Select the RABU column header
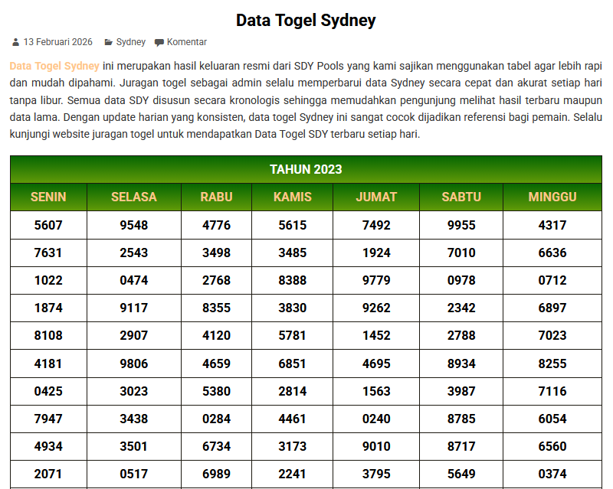This screenshot has width=613, height=489. pyautogui.click(x=216, y=197)
